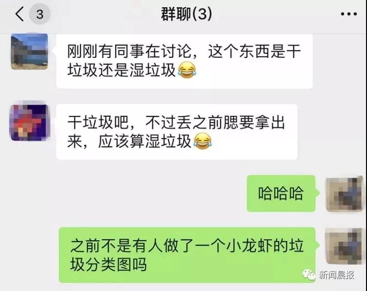This screenshot has width=367, height=291.
Task: Tap the green bubble about 小龙虾的垃圾分类图
Action: (x=187, y=255)
